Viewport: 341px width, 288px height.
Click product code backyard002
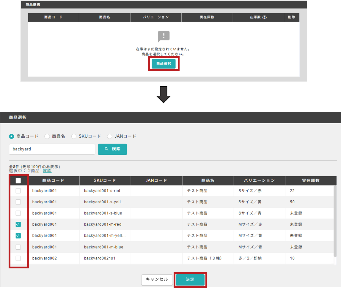tap(45, 258)
